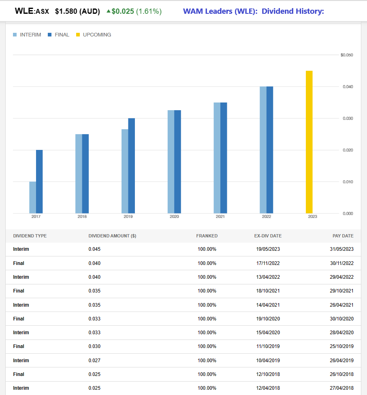Click the green $0.025 (1.61%) change

tap(134, 11)
